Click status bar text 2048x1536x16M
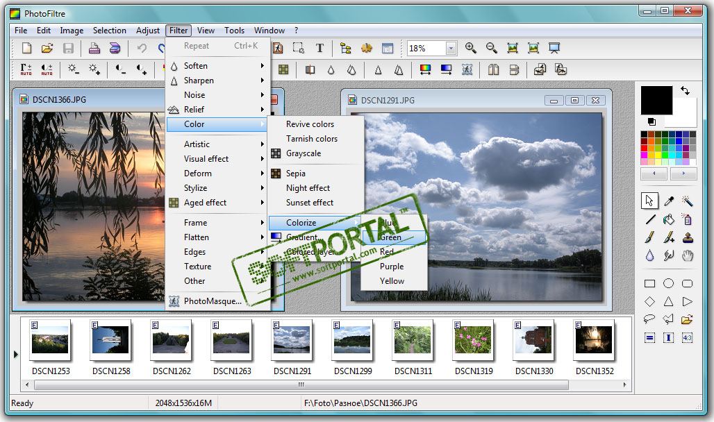The width and height of the screenshot is (714, 422). 183,403
